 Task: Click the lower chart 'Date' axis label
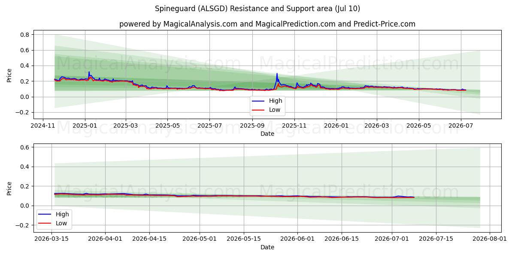click(x=267, y=247)
